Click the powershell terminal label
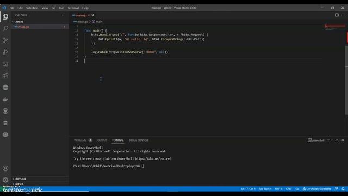The width and height of the screenshot is (348, 196). (316, 140)
